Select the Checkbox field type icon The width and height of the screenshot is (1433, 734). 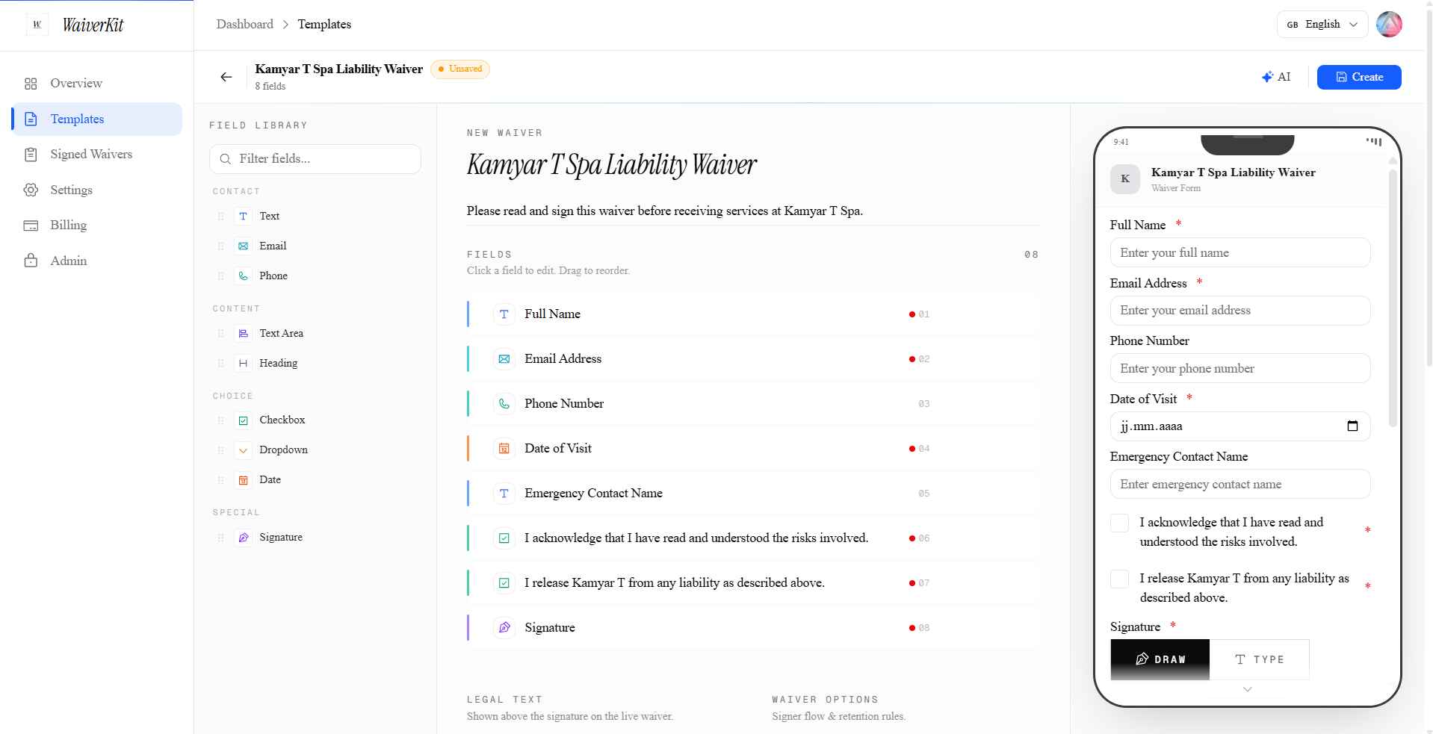click(243, 420)
